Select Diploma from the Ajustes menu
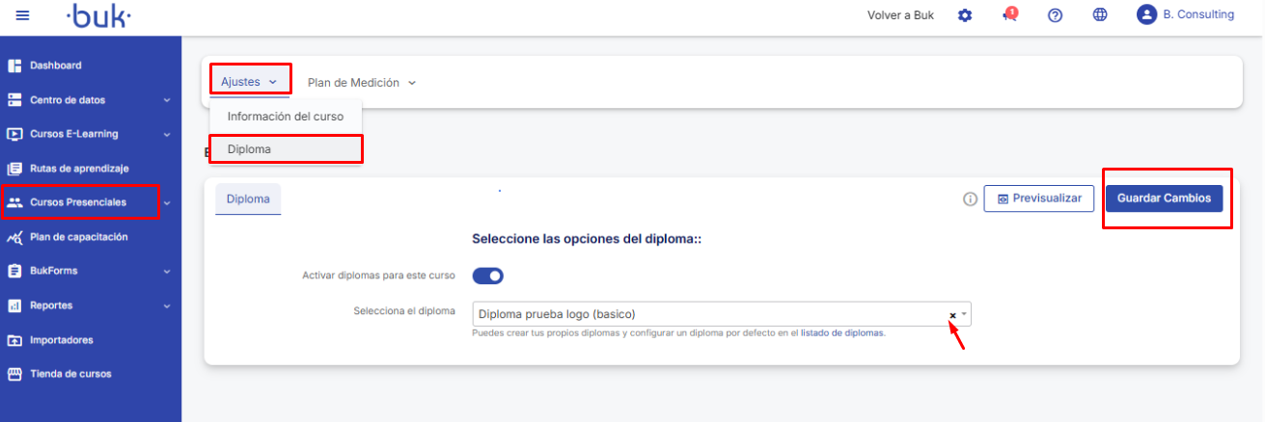The image size is (1265, 422). (x=285, y=149)
